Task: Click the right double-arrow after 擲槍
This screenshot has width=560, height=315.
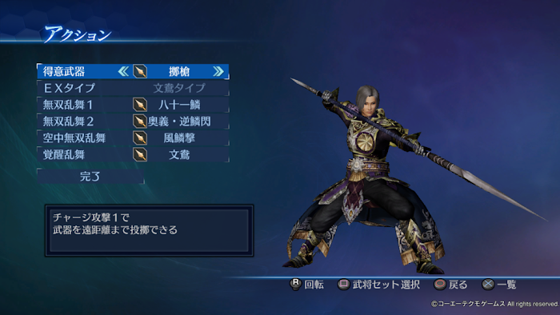Action: click(x=218, y=71)
